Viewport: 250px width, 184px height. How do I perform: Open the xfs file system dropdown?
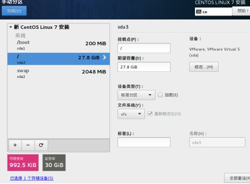[131, 114]
